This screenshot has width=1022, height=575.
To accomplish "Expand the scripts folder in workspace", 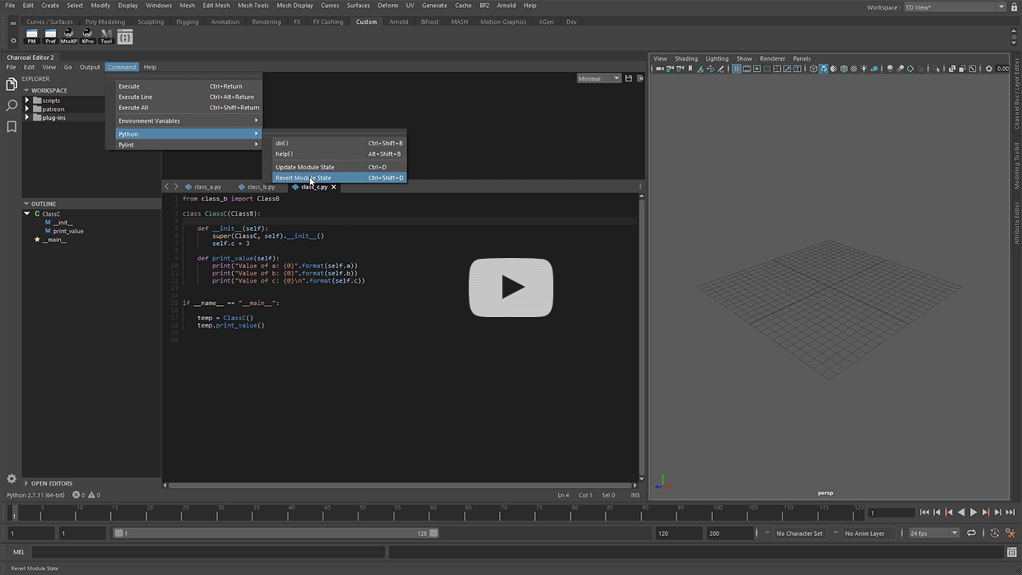I will [27, 101].
